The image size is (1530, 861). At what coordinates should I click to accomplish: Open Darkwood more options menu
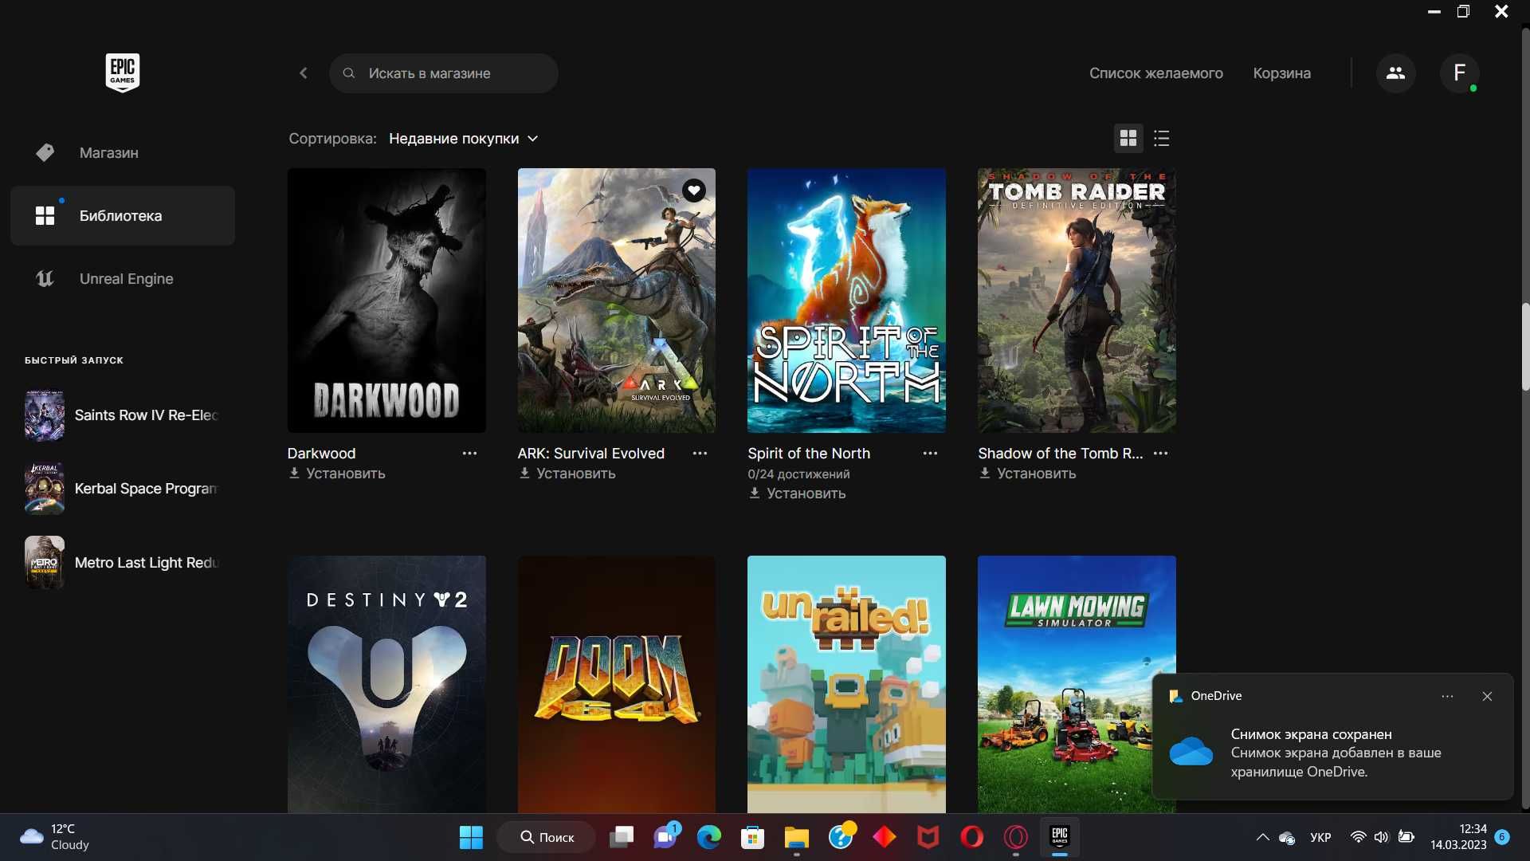click(x=469, y=454)
